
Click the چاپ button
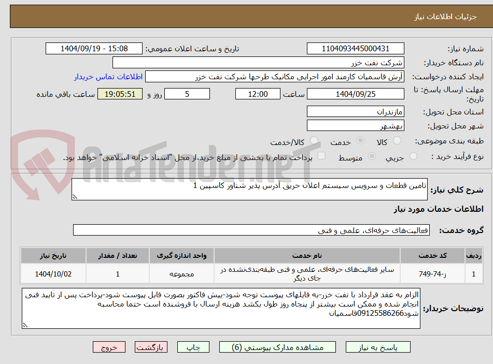193,347
